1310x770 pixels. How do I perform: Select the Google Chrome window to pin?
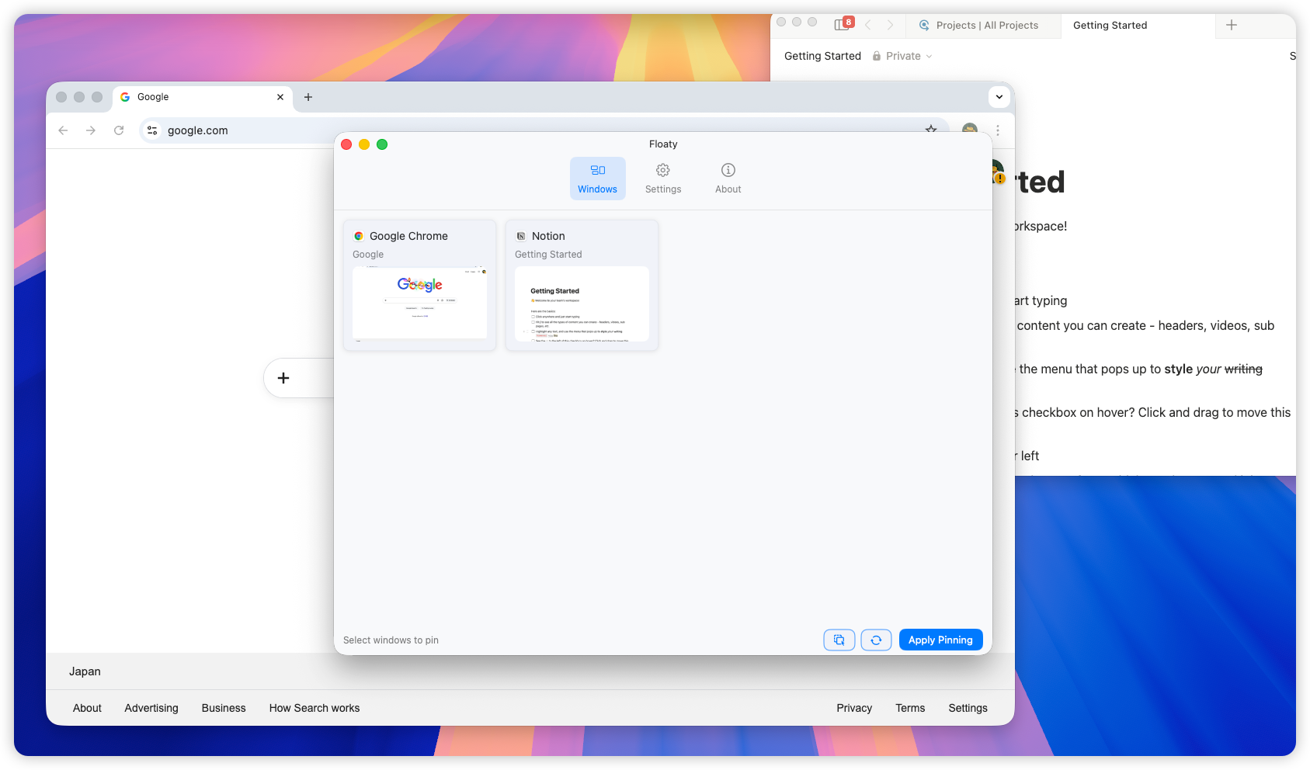(x=419, y=285)
